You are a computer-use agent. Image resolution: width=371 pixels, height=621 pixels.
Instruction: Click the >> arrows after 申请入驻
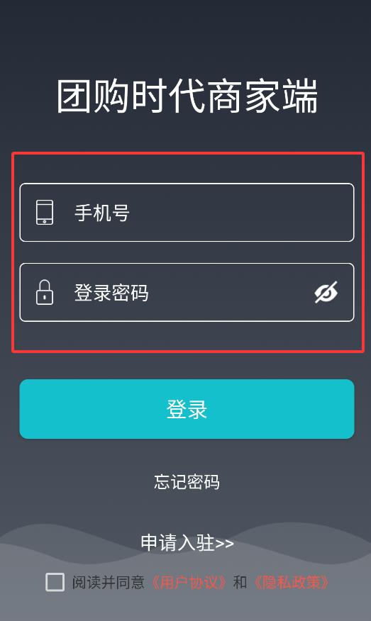point(224,543)
